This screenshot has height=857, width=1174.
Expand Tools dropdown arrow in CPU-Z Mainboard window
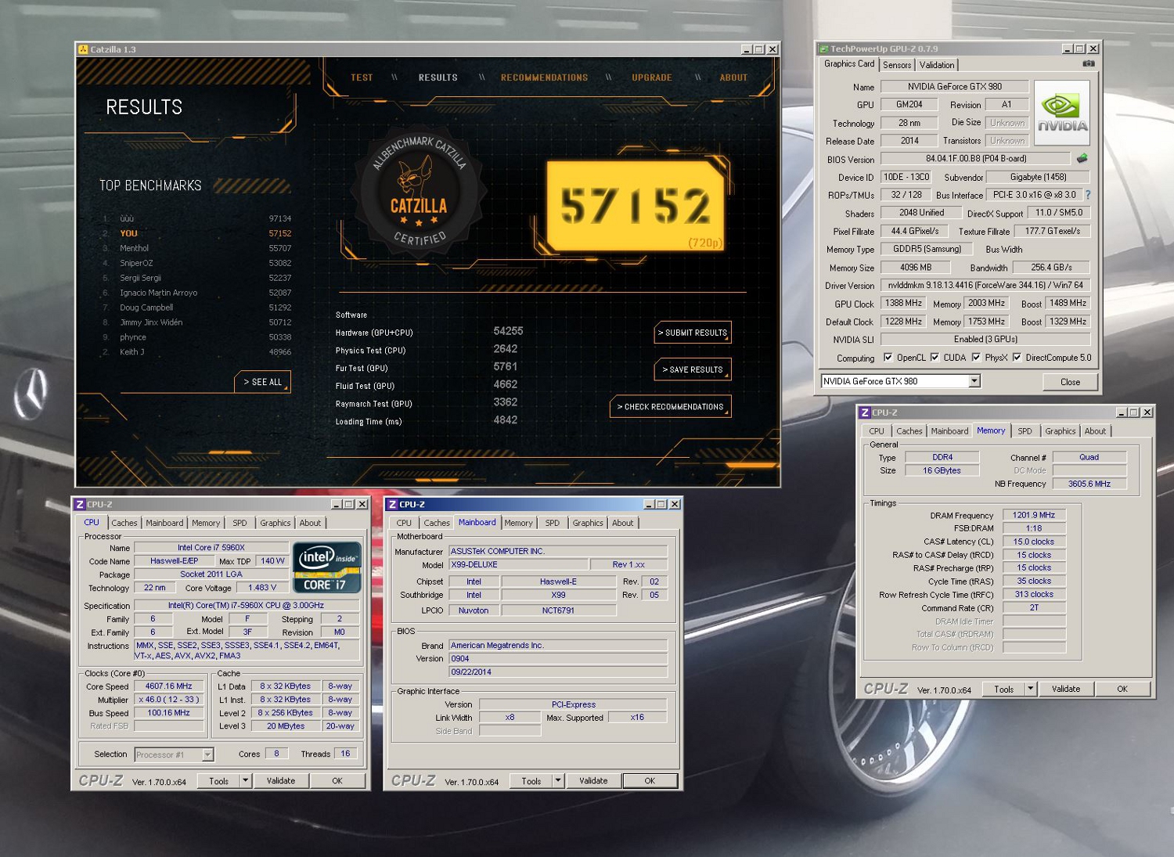(557, 781)
